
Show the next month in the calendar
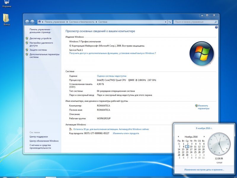click(204, 137)
